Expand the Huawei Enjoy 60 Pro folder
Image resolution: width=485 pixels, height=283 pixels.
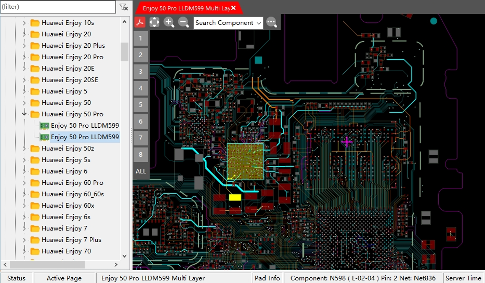(24, 183)
